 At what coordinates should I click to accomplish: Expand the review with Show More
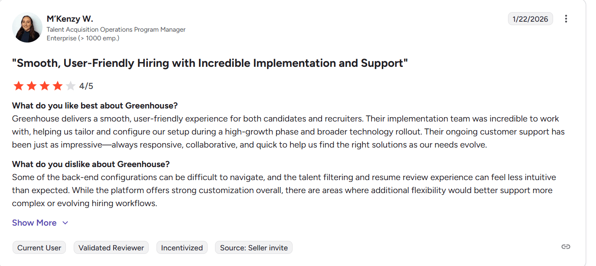(34, 223)
